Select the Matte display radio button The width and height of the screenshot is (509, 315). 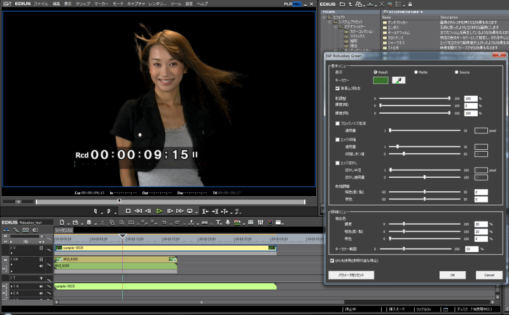click(416, 72)
